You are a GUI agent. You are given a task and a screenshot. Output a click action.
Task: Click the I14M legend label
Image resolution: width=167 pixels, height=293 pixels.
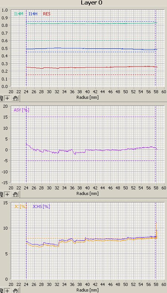coord(19,14)
